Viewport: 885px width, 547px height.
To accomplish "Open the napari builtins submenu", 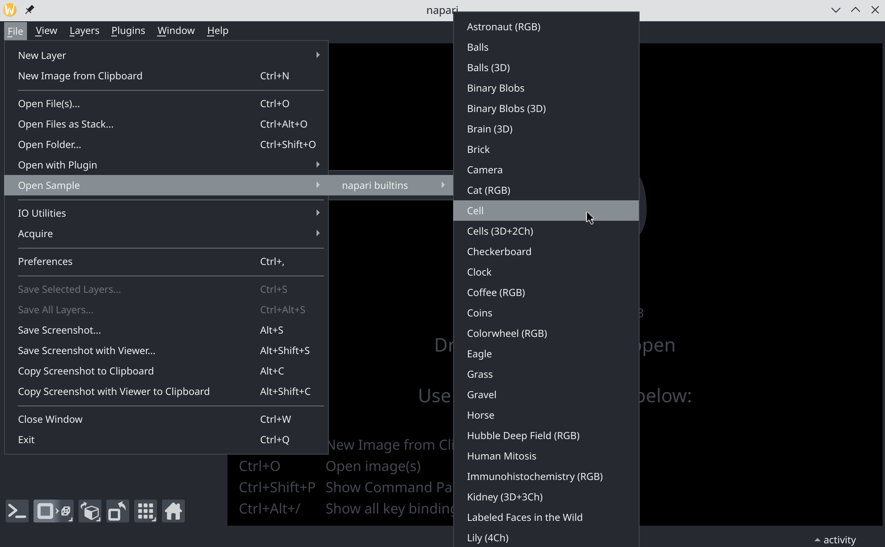I will (x=375, y=185).
